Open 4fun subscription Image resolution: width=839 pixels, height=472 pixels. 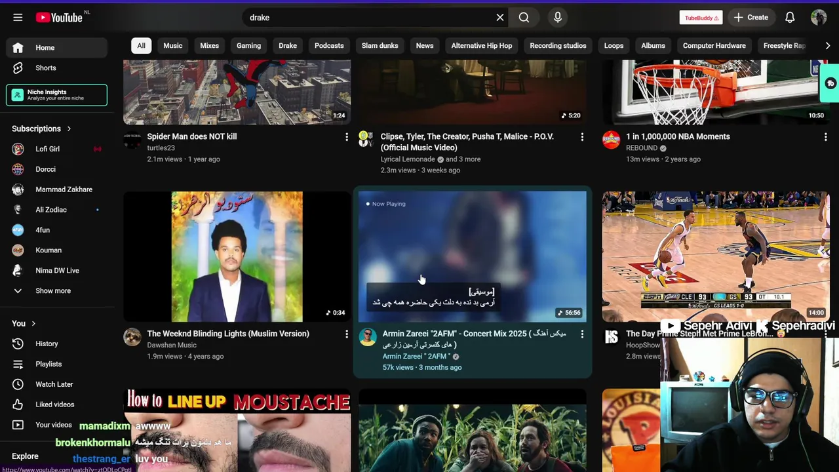(x=56, y=230)
